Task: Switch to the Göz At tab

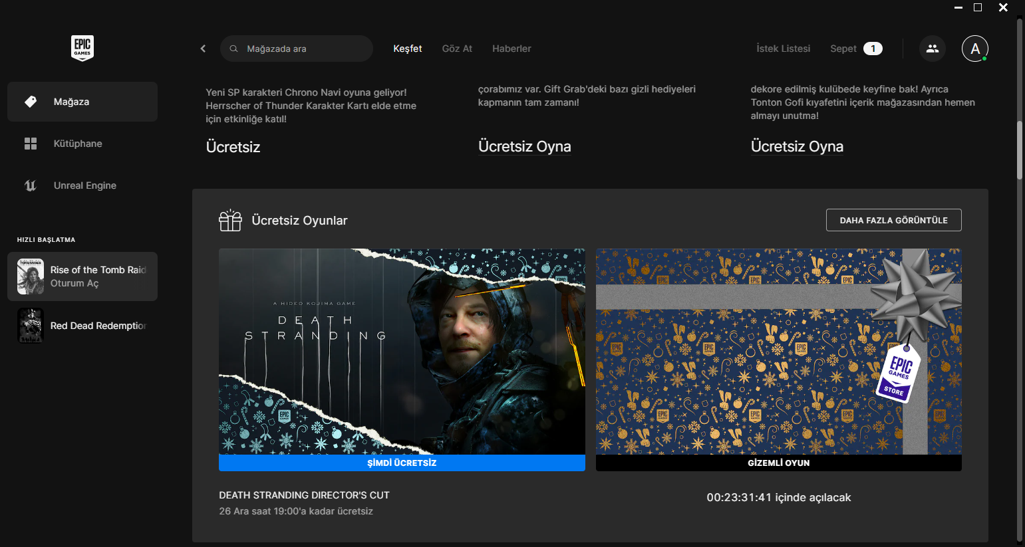Action: (x=457, y=49)
